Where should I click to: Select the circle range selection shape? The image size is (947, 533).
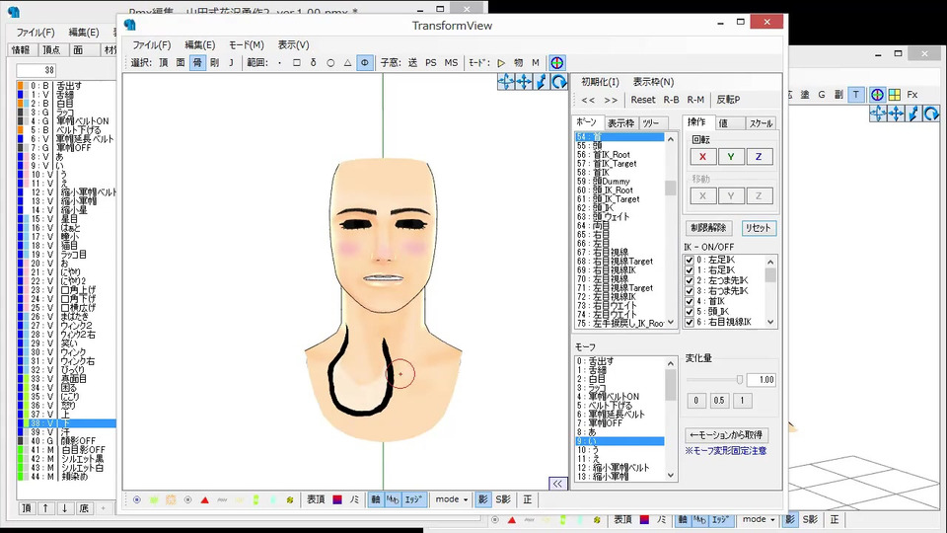click(330, 62)
